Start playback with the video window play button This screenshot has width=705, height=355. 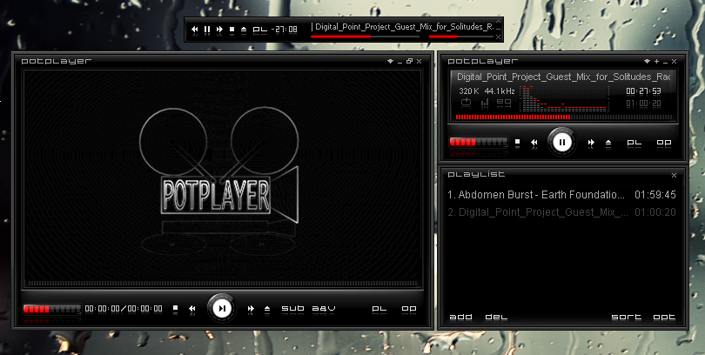click(x=222, y=308)
